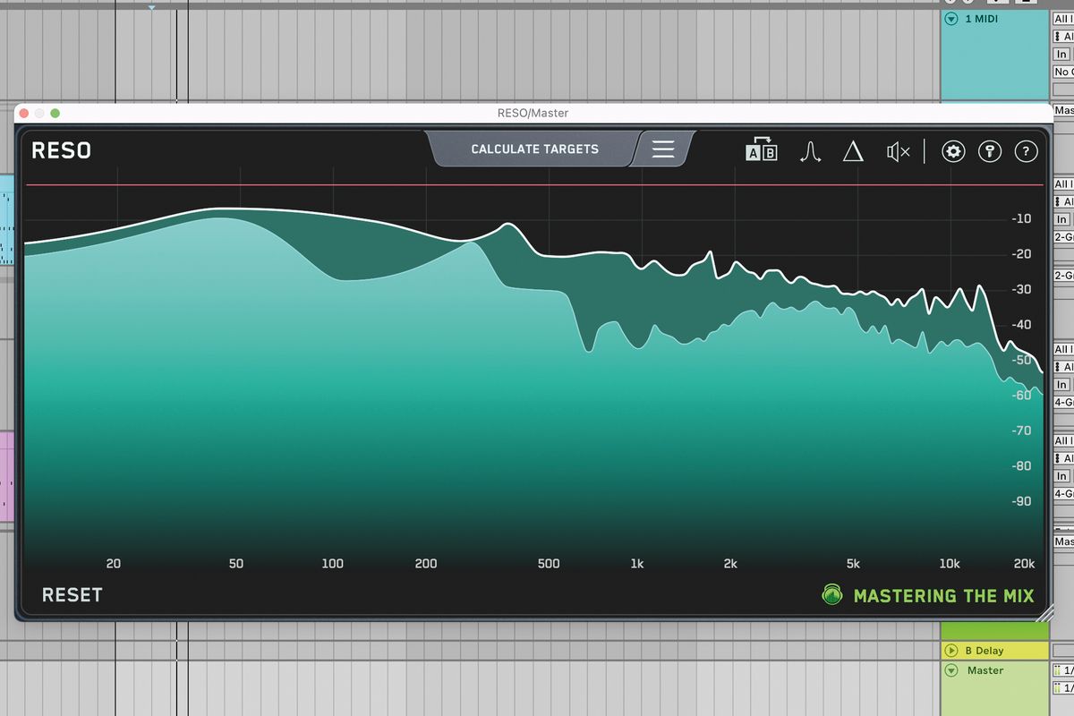Activate the B Delay track
1074x716 pixels.
[984, 651]
